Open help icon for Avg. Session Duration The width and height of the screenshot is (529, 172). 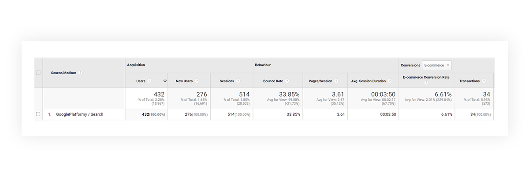[390, 81]
